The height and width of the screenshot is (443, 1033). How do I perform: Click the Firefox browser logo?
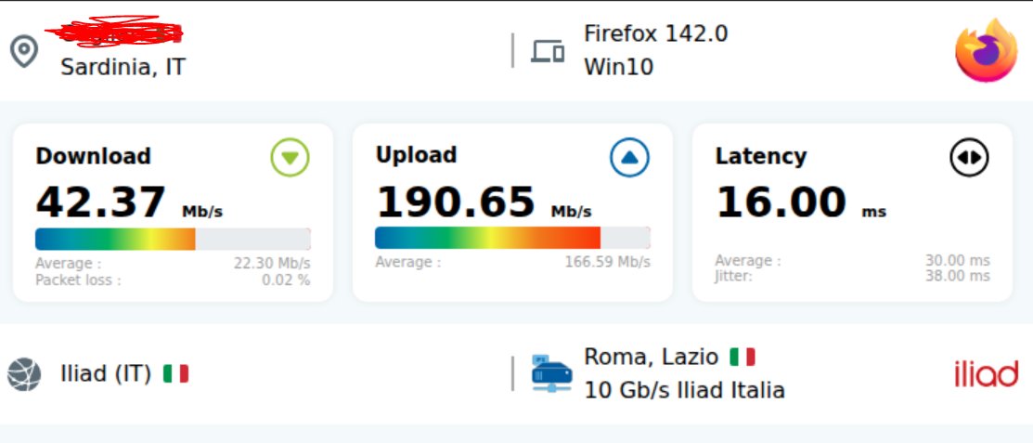click(986, 50)
